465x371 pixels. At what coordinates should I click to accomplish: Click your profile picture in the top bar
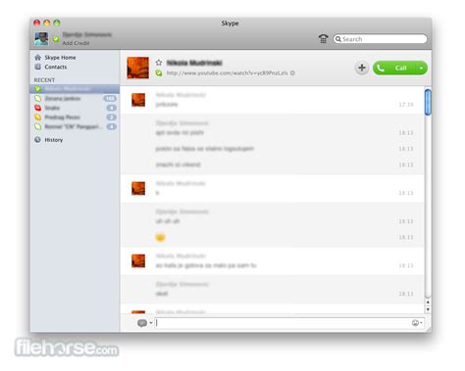(41, 39)
